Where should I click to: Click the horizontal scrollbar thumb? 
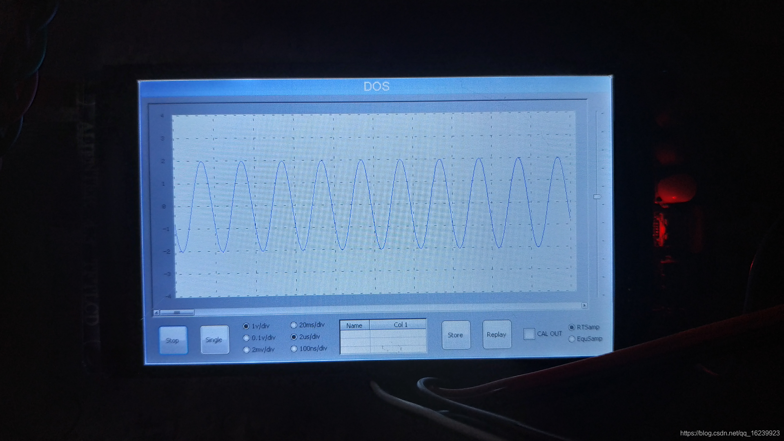click(x=177, y=312)
